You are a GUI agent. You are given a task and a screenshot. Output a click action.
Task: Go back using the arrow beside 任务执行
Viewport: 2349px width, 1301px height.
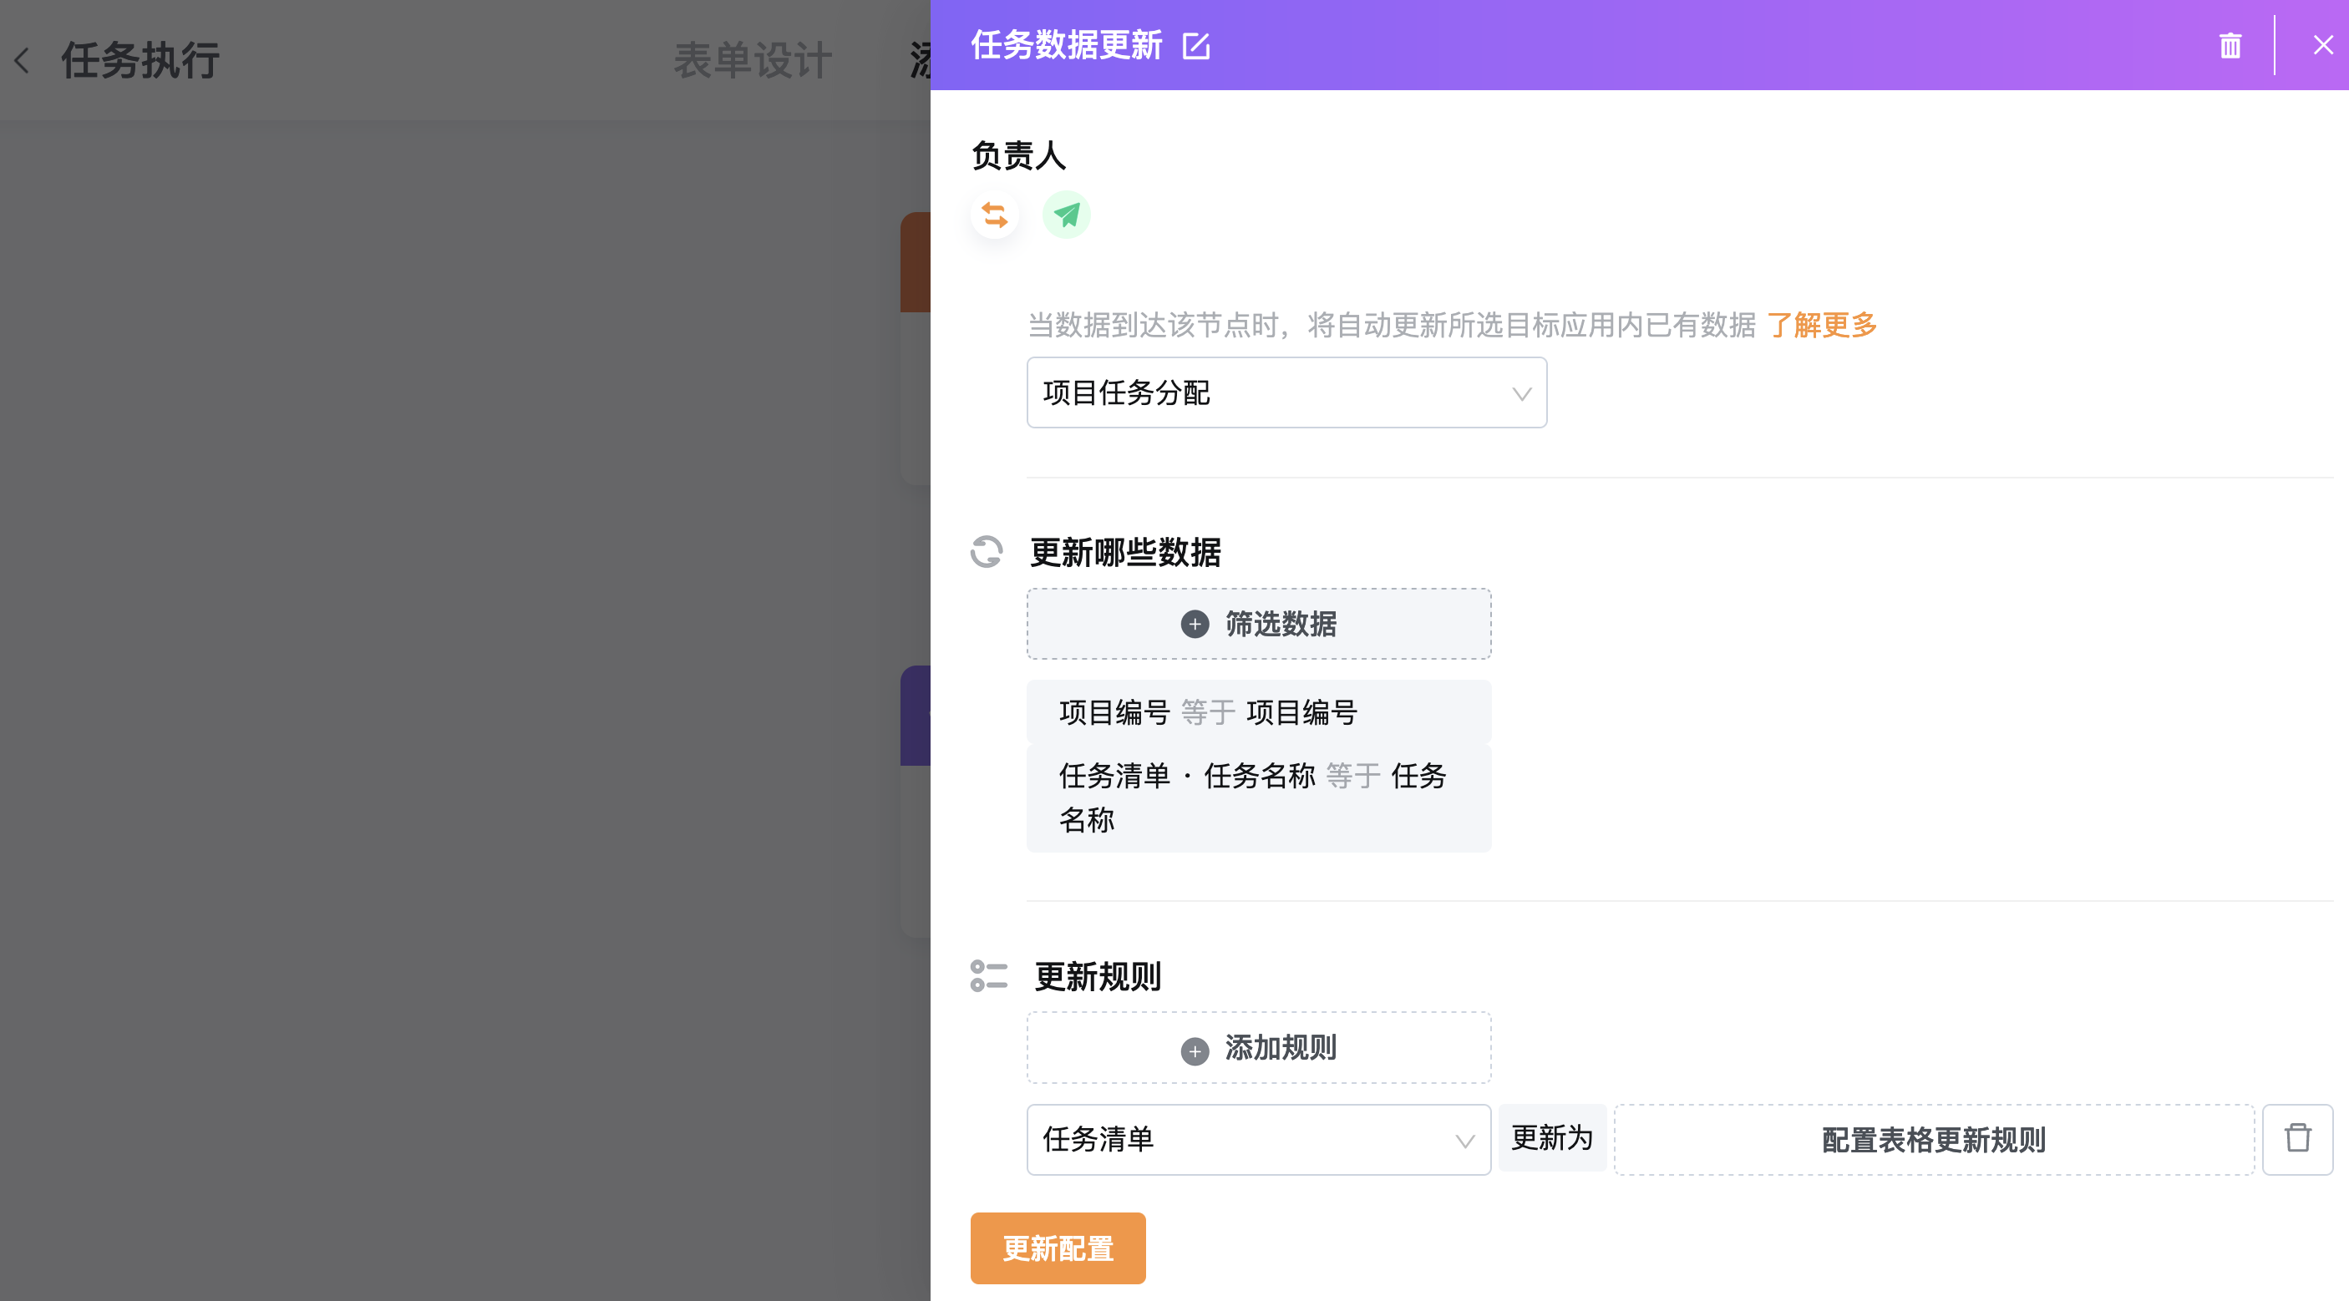click(23, 60)
